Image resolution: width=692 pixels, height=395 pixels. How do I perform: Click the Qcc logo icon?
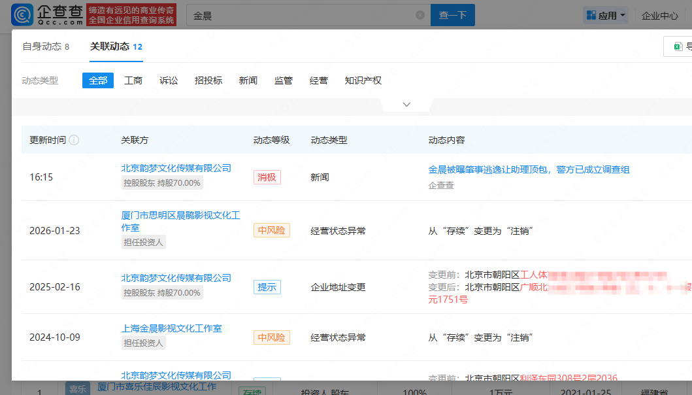coord(23,15)
